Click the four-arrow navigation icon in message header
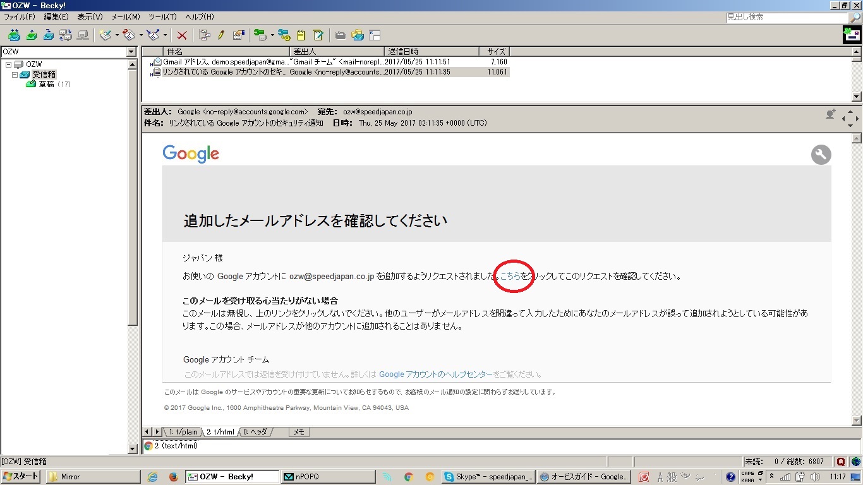Viewport: 863px width, 485px height. [850, 117]
